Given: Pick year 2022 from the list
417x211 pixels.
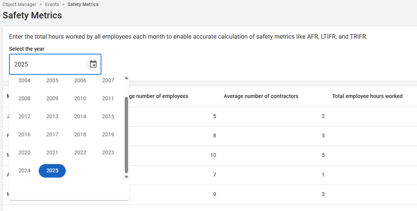Looking at the screenshot, I should (x=80, y=152).
